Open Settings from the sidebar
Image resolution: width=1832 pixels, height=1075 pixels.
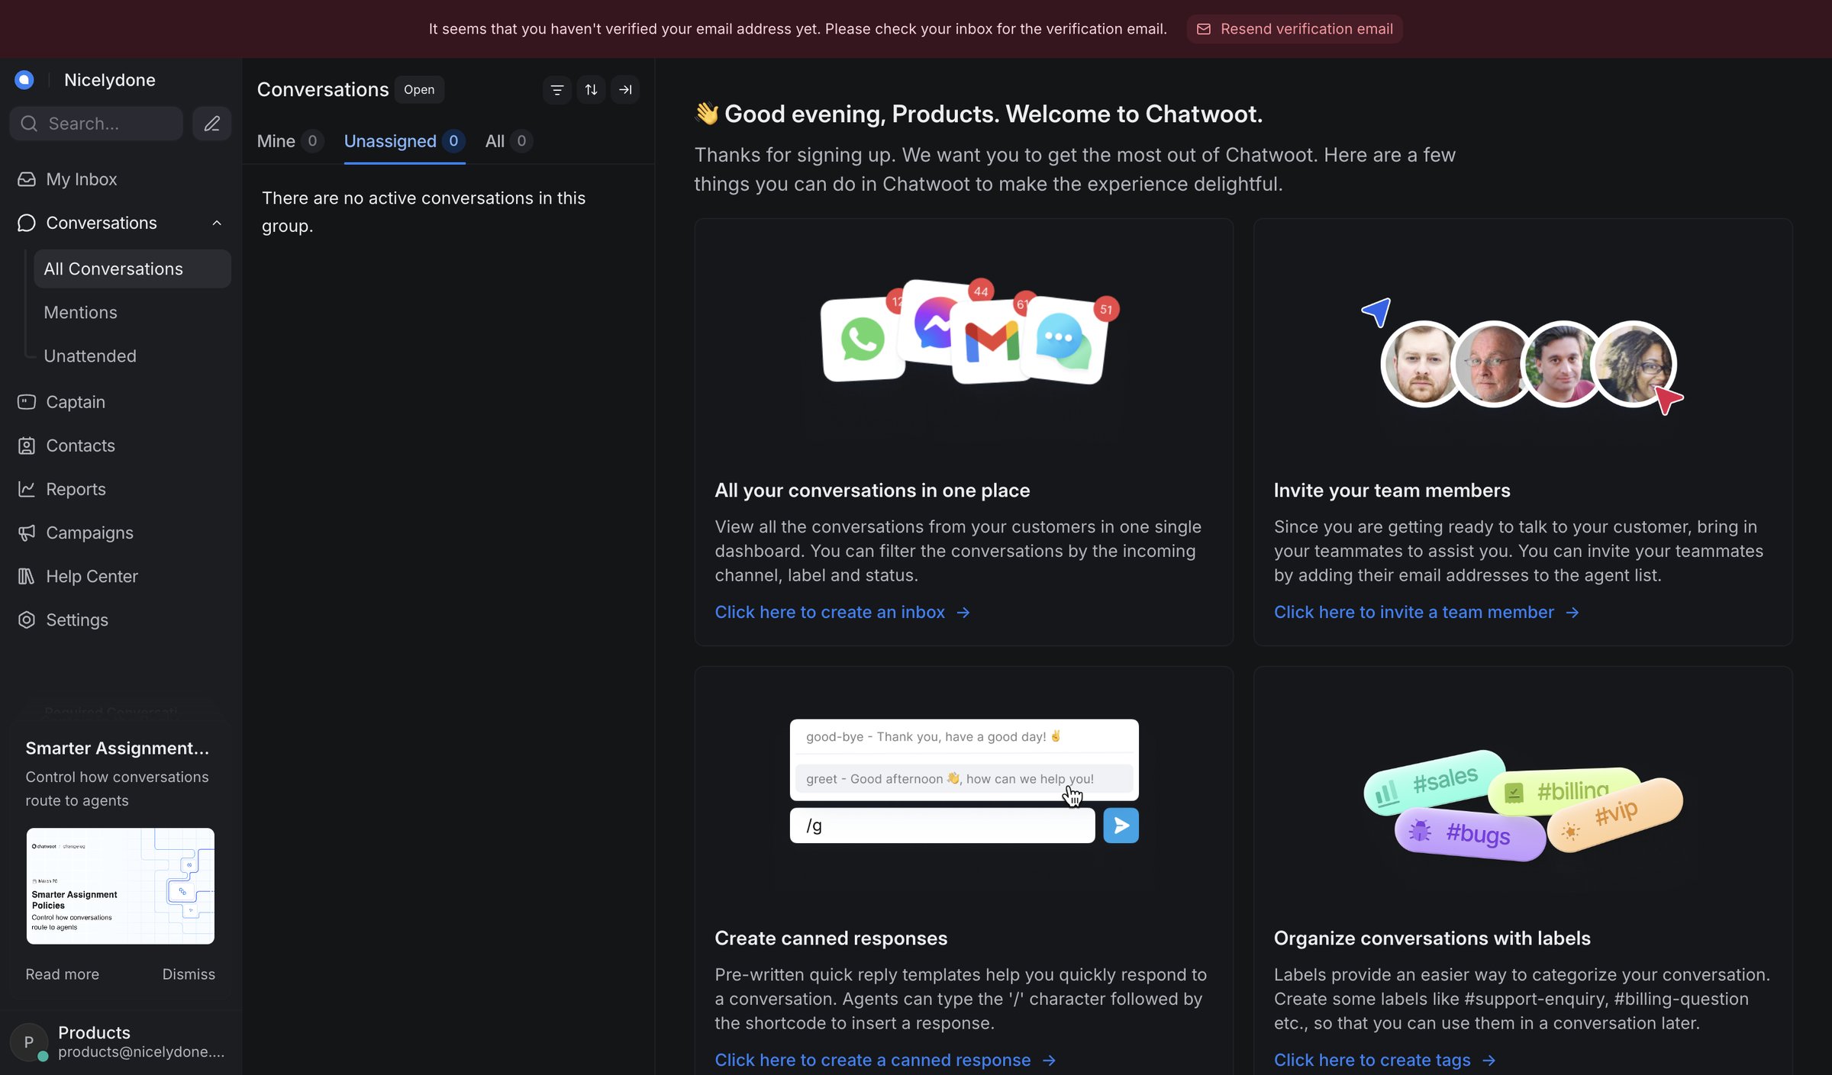[x=77, y=620]
